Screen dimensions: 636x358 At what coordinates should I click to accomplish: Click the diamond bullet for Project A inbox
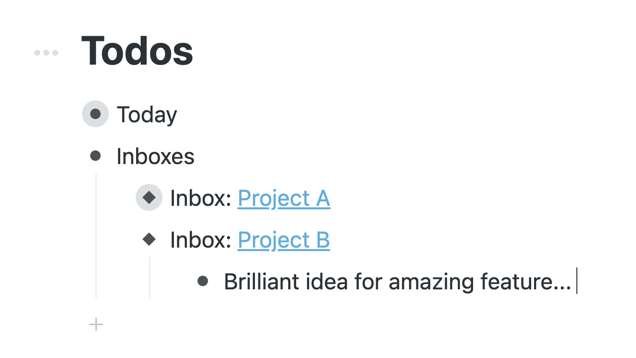[x=149, y=197]
